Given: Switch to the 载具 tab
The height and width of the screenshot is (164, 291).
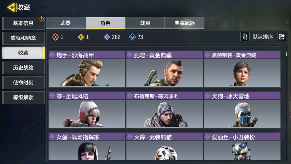Looking at the screenshot, I should (x=145, y=23).
